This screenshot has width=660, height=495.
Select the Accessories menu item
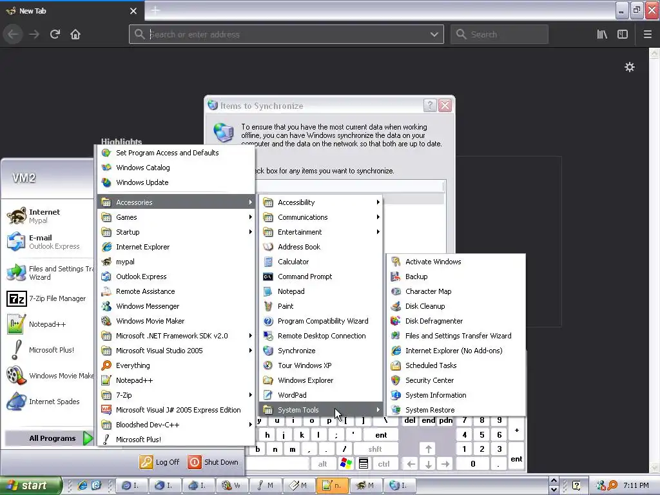[176, 202]
